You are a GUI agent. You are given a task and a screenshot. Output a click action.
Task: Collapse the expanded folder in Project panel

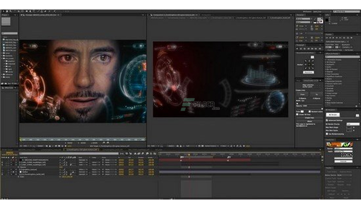point(2,58)
